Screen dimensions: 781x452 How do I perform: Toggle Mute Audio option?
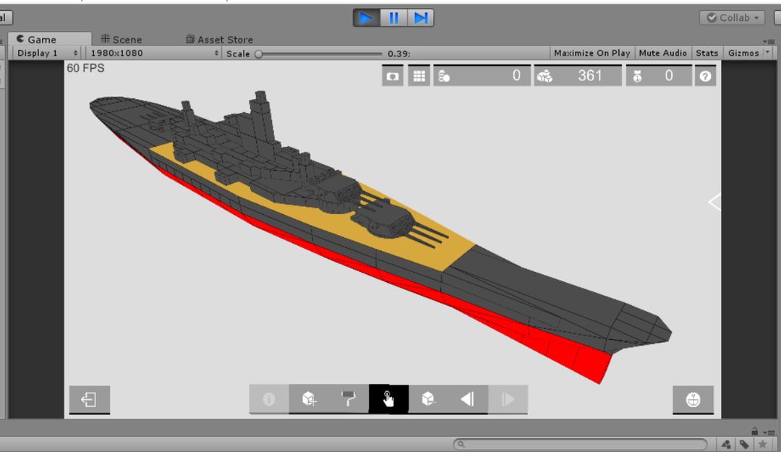[x=662, y=53]
